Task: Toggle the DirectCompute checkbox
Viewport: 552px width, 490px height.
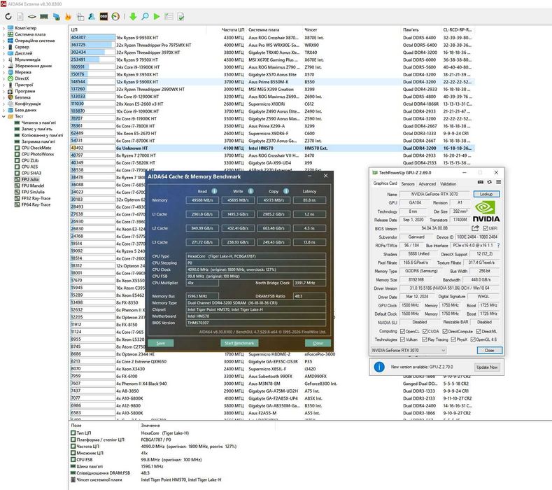Action: (x=445, y=331)
